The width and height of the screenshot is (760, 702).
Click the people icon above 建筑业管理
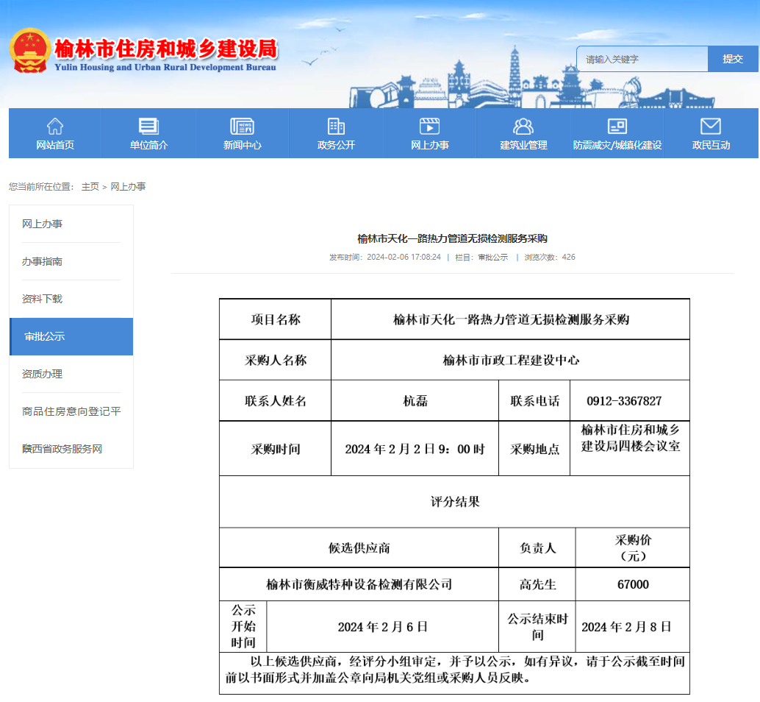[523, 126]
